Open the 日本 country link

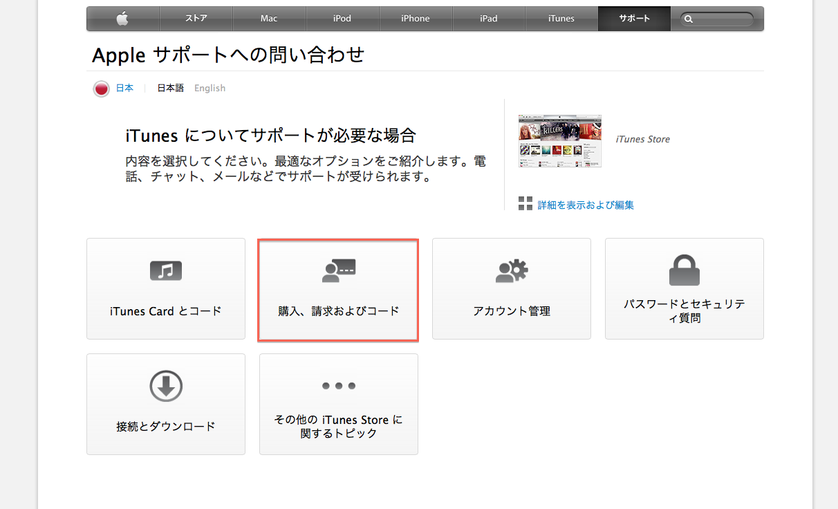tap(124, 88)
